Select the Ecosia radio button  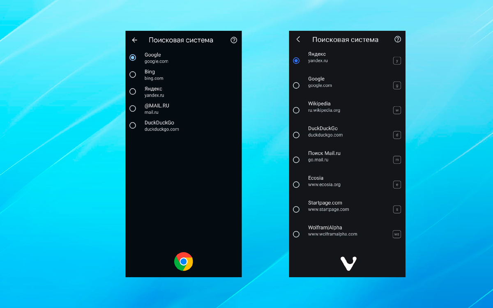296,184
